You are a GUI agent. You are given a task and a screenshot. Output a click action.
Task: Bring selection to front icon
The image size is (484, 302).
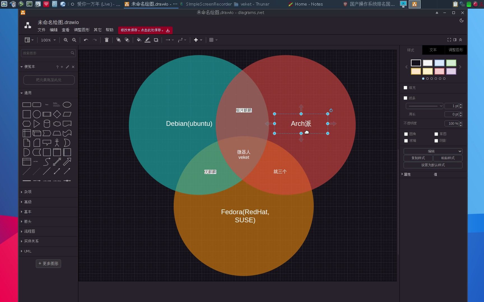[x=118, y=40]
